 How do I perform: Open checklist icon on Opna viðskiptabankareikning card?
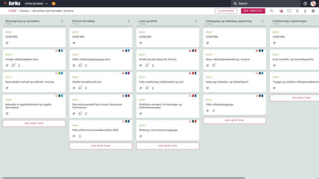[214, 65]
